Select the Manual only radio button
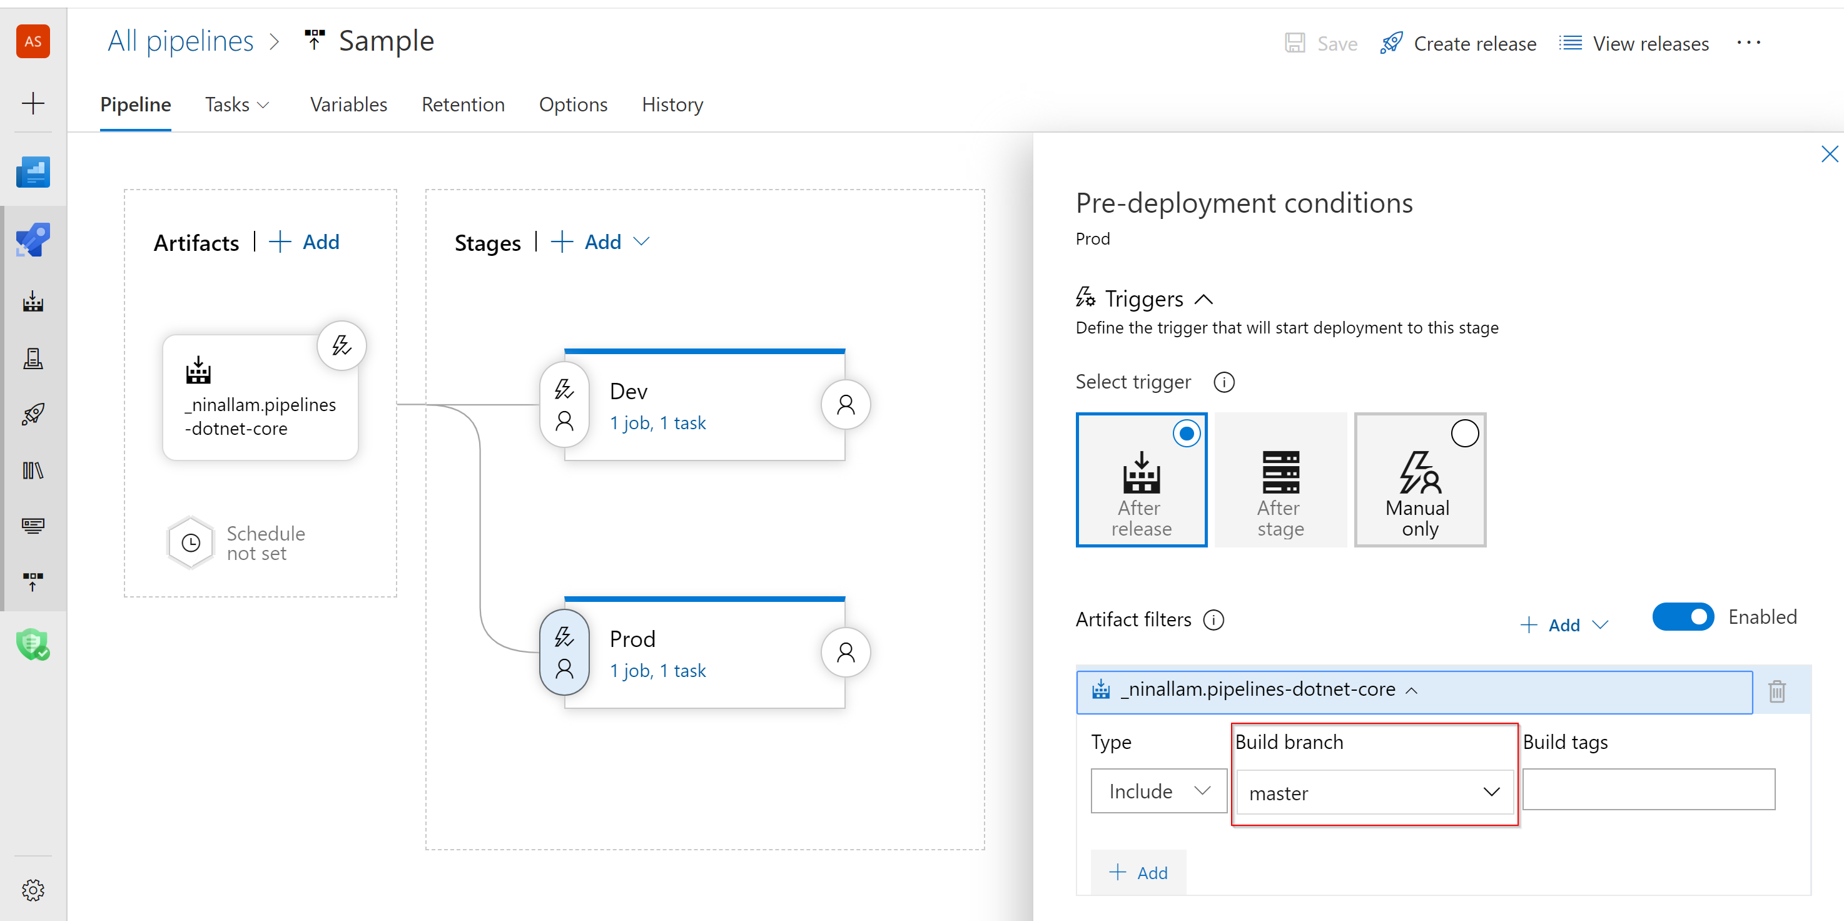 (x=1464, y=434)
